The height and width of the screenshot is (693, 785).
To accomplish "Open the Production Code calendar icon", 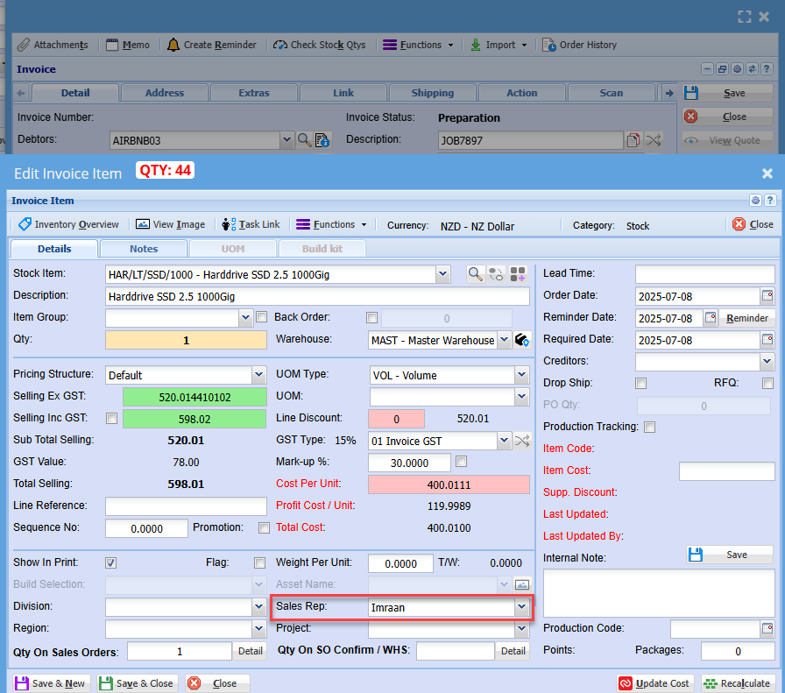I will click(x=767, y=629).
